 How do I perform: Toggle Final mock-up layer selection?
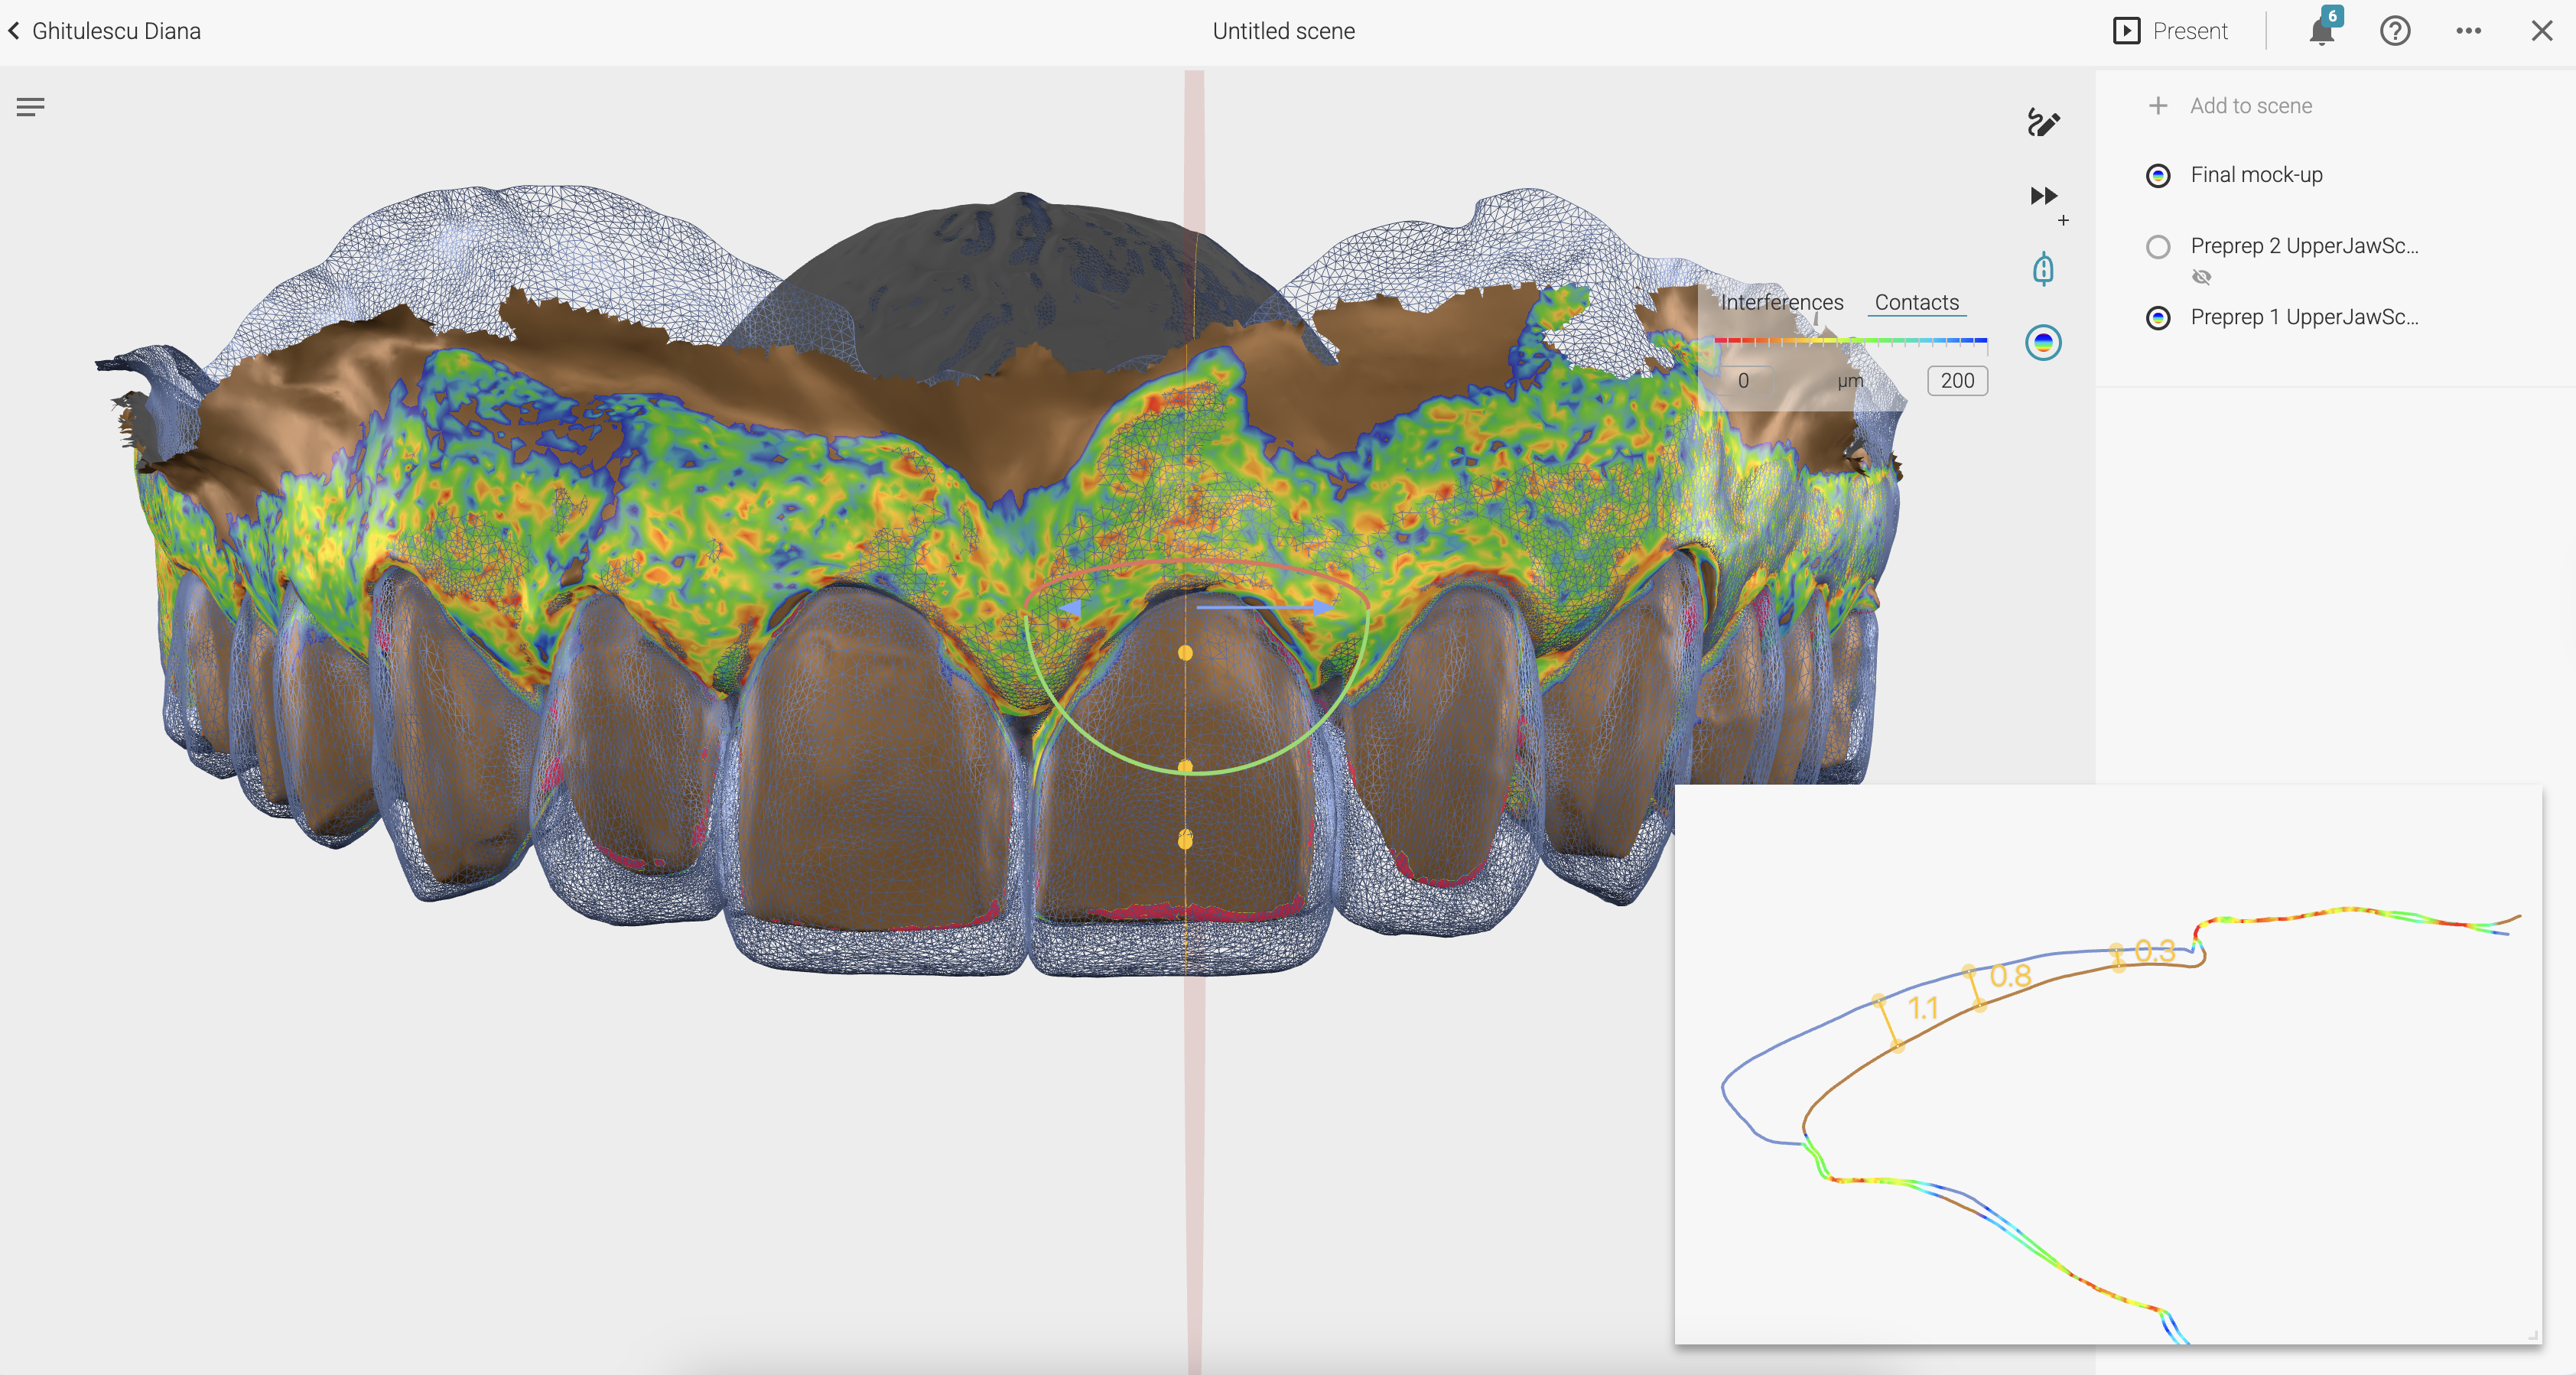pyautogui.click(x=2158, y=176)
